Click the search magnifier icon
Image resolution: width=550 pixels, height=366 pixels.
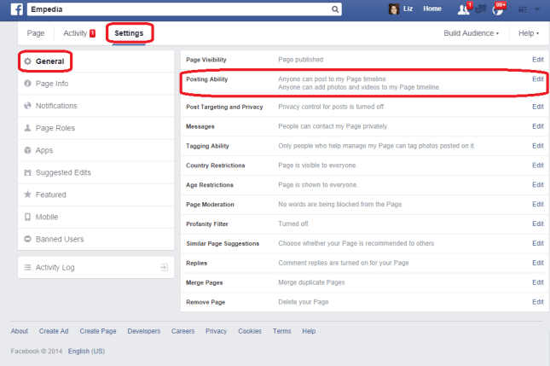(335, 9)
